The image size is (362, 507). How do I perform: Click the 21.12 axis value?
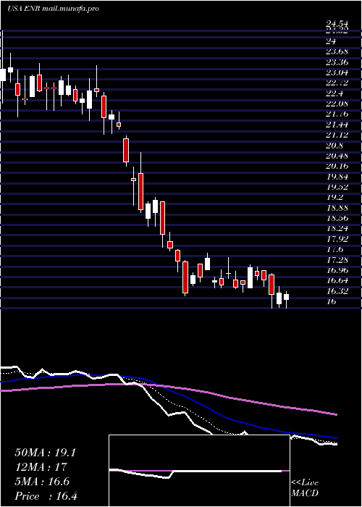[x=337, y=135]
